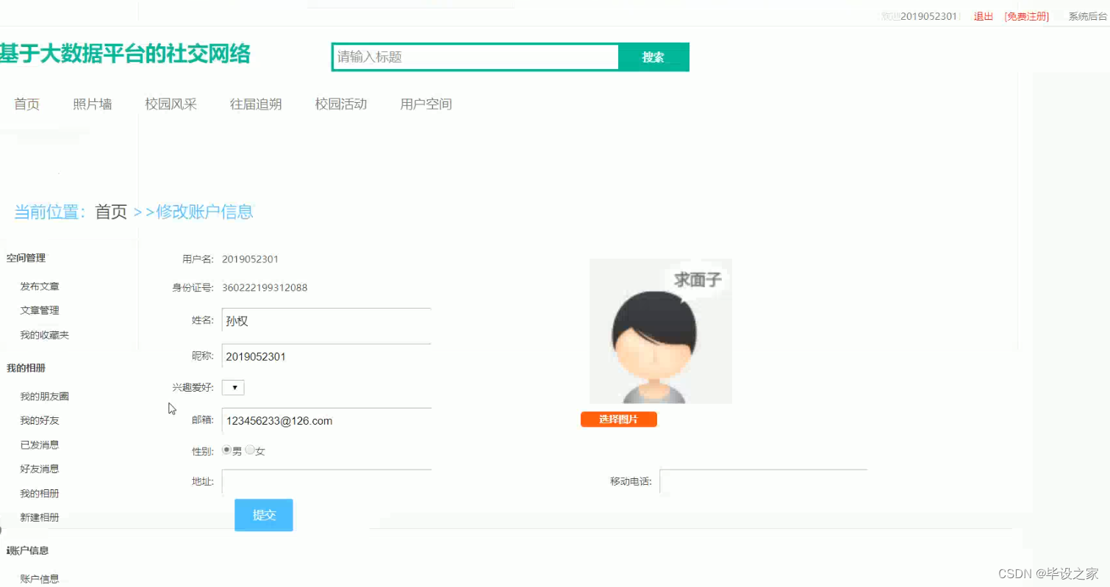
Task: Open the 兴趣爱好 interest dropdown
Action: [232, 387]
